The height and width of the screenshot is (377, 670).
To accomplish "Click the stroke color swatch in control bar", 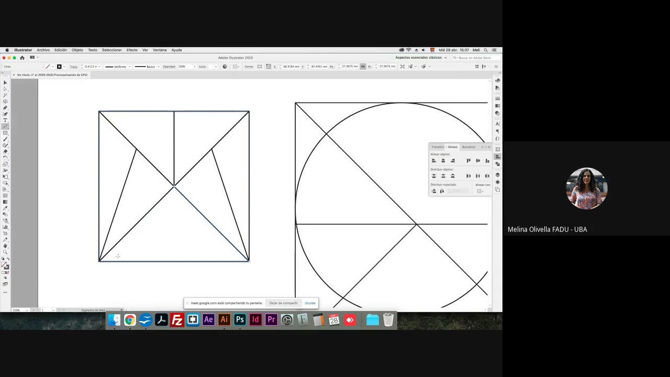I will 59,66.
